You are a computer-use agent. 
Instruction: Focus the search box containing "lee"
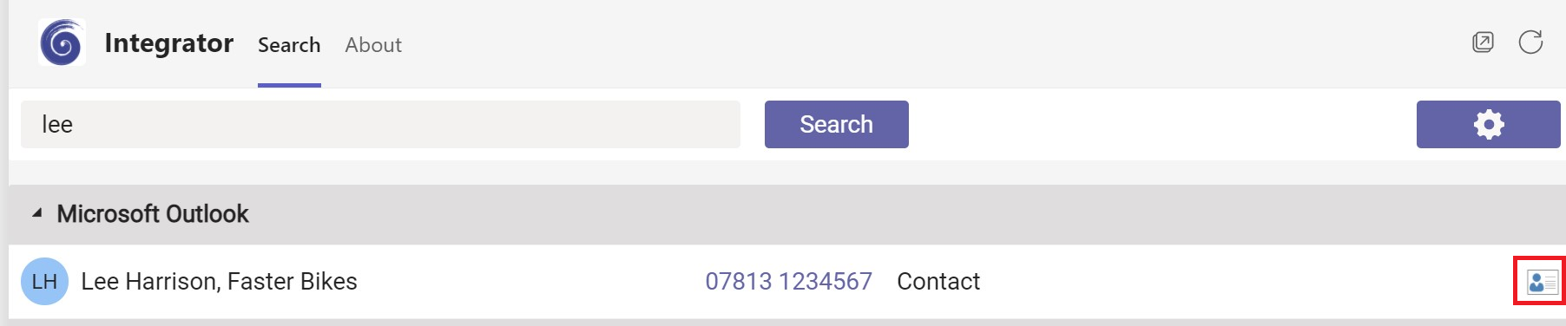(380, 124)
